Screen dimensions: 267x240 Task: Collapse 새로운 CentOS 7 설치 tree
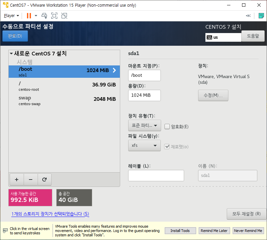(x=11, y=54)
